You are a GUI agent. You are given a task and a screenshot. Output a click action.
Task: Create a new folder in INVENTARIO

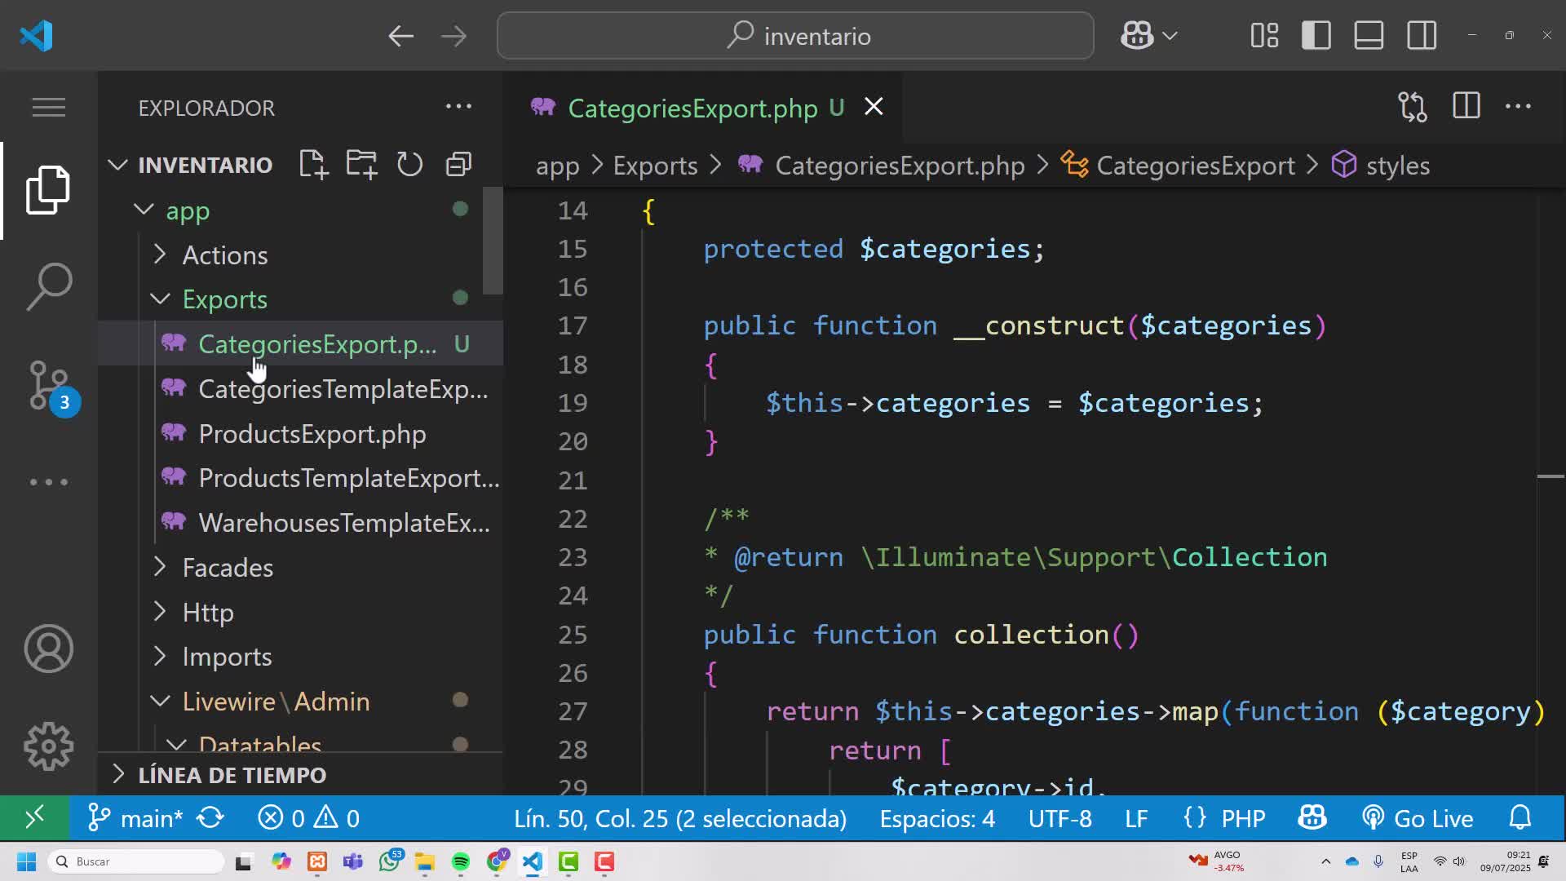(361, 165)
